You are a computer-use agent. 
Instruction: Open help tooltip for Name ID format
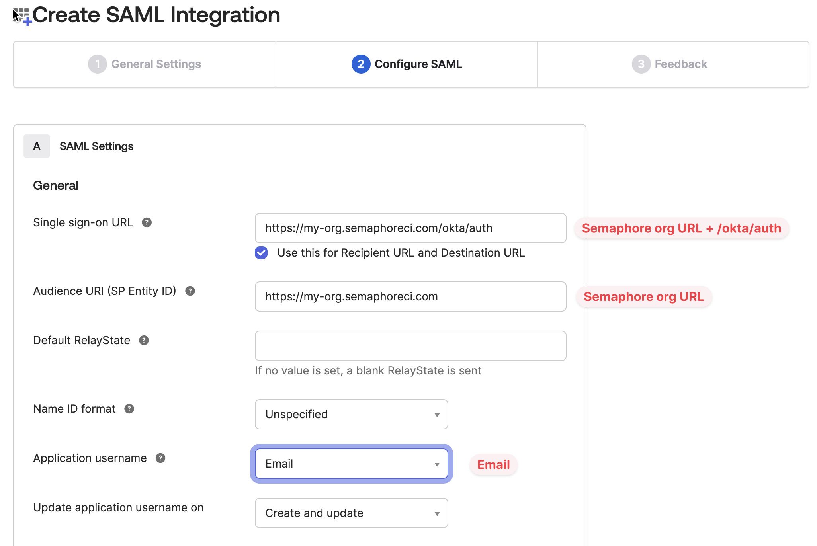[129, 409]
